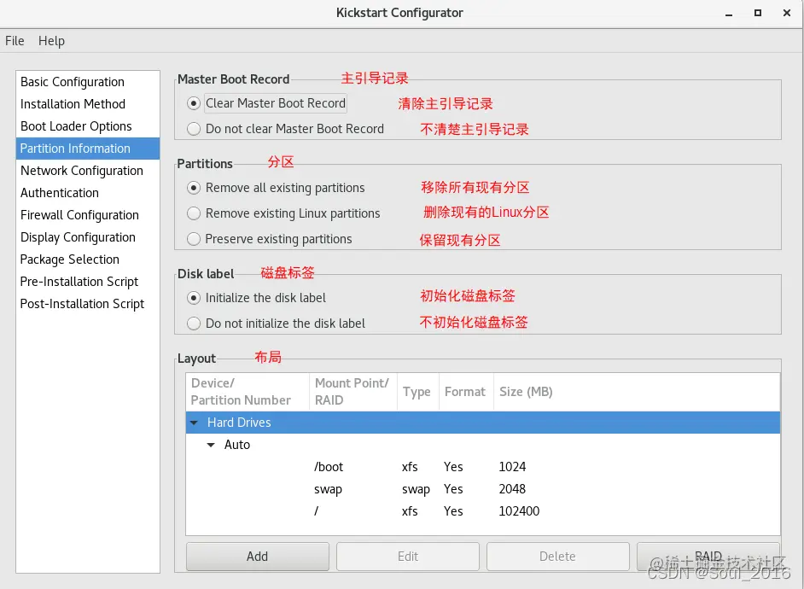Click Device/Partition Number column header
The height and width of the screenshot is (589, 804).
[x=248, y=392]
